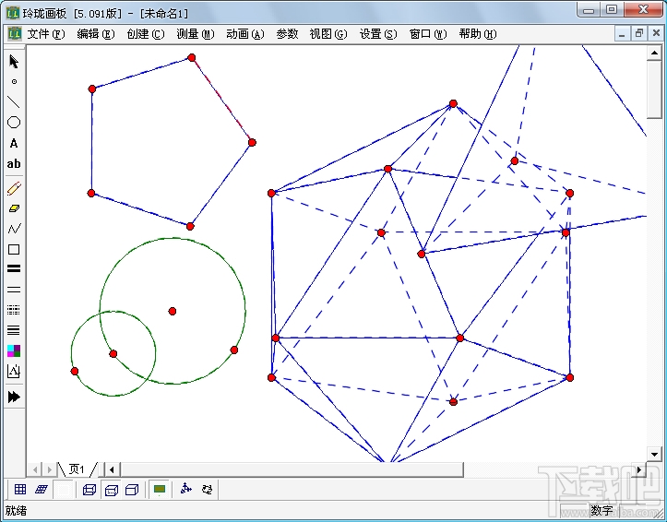Click vertical scrollbar up arrow

click(654, 53)
